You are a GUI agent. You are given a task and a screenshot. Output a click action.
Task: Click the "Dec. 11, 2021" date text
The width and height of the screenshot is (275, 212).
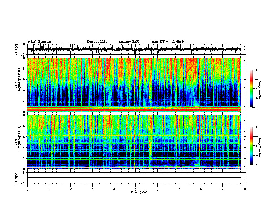tap(97, 42)
